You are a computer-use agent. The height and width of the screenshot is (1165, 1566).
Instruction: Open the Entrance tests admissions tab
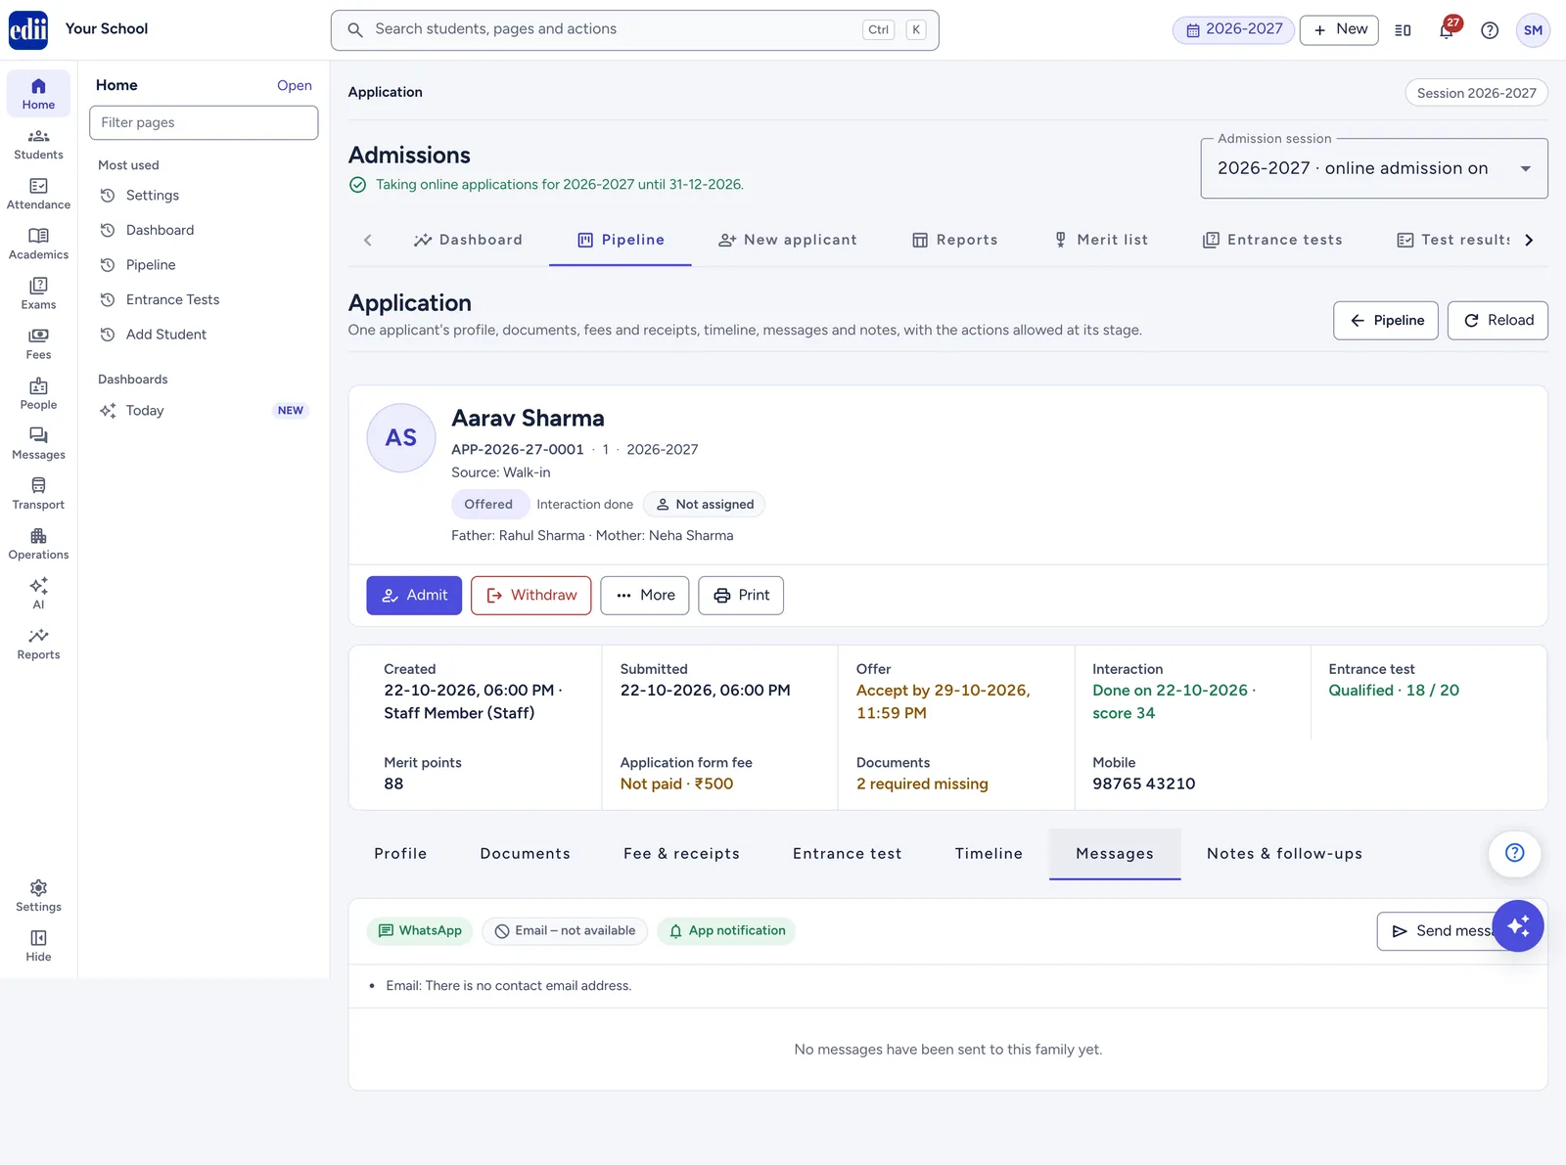pyautogui.click(x=1272, y=240)
